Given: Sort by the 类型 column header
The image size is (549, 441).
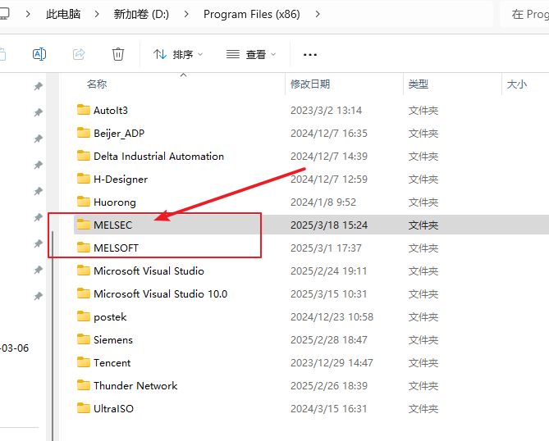Looking at the screenshot, I should 418,84.
